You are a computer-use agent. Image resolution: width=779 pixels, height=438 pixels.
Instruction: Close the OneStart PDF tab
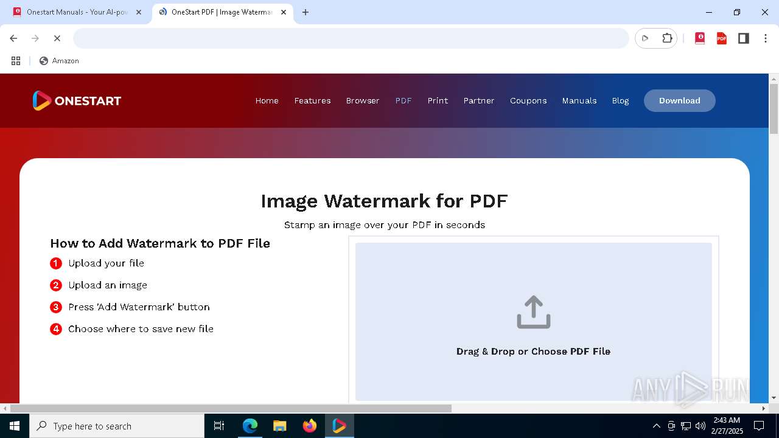coord(284,12)
